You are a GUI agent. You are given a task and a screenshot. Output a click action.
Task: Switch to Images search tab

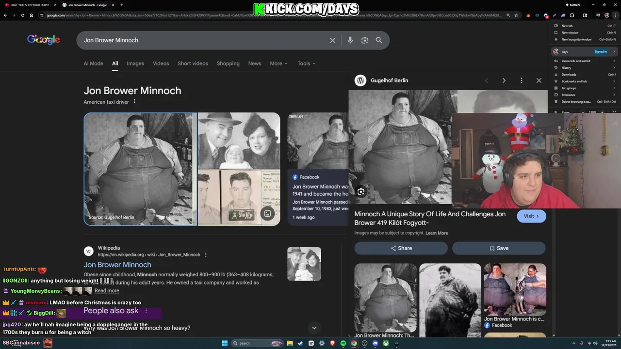click(135, 63)
